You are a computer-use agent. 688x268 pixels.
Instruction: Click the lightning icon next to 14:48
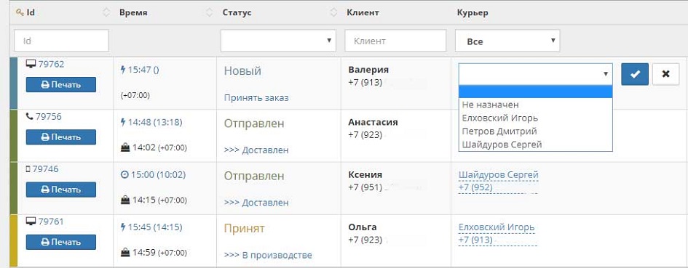click(x=123, y=122)
